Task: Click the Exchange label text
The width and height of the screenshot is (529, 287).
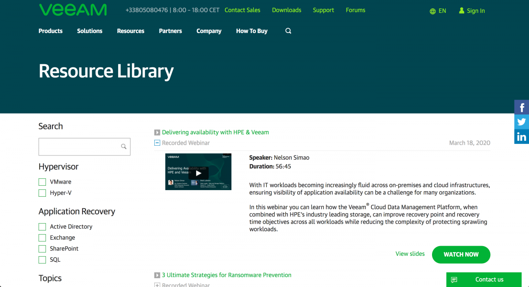Action: [x=63, y=238]
